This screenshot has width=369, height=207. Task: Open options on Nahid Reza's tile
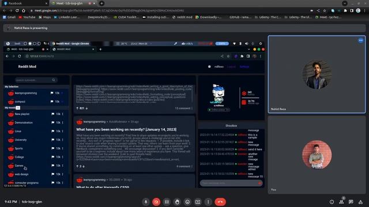coord(361,40)
